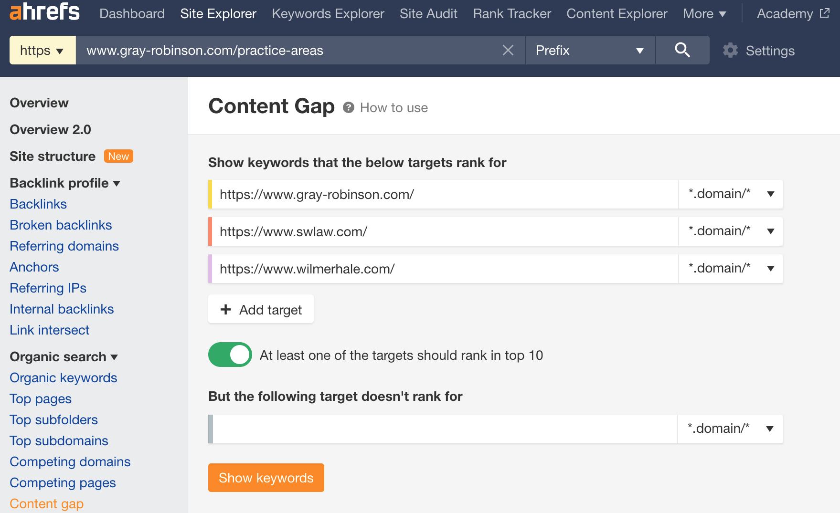Go to the Dashboard
The image size is (840, 513).
pyautogui.click(x=132, y=14)
